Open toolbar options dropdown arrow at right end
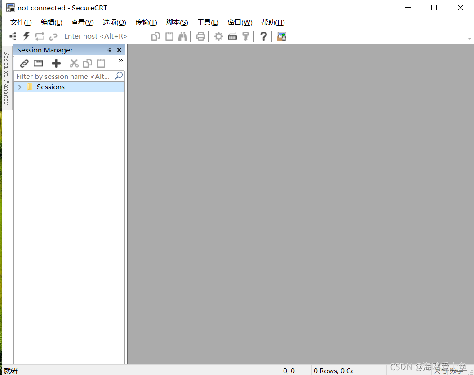This screenshot has width=474, height=375. point(470,39)
